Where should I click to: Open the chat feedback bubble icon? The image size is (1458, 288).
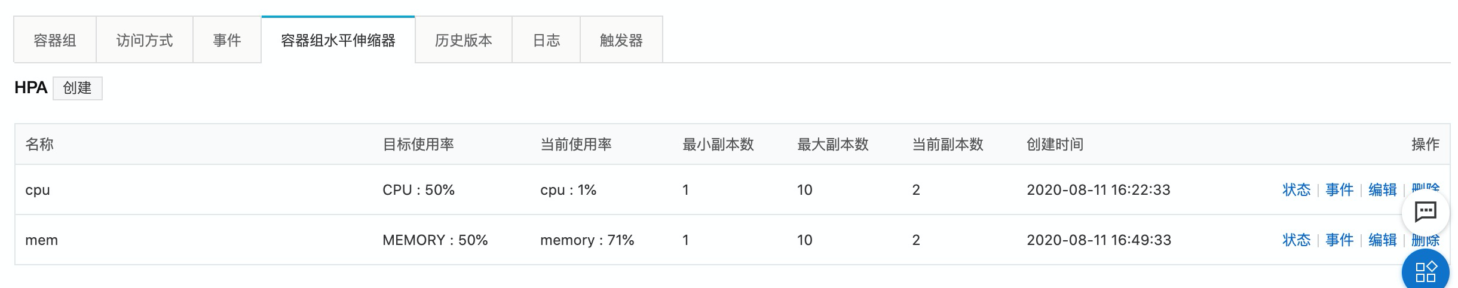pyautogui.click(x=1425, y=212)
